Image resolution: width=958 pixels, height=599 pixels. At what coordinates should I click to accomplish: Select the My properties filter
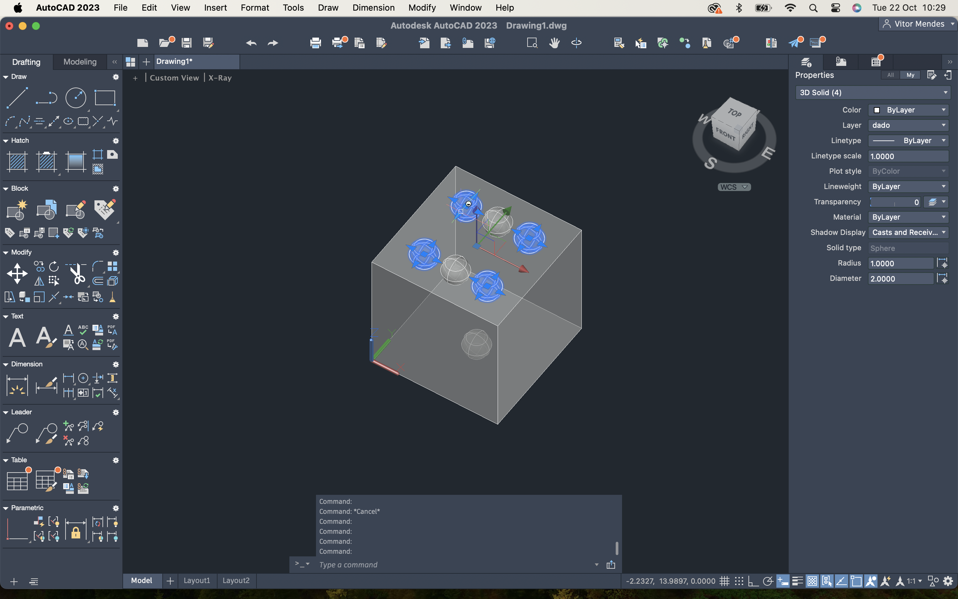910,75
